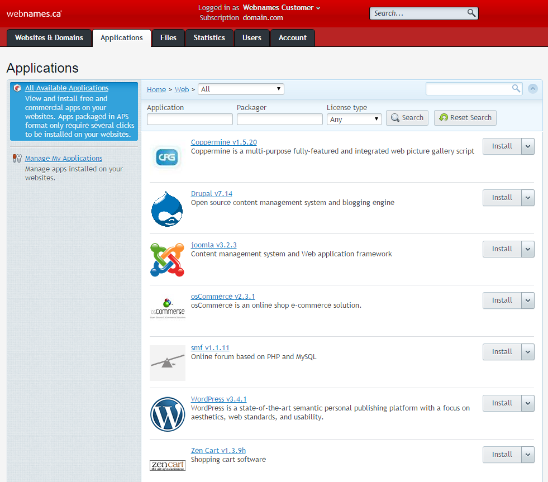Expand smf install options arrow
The image size is (548, 482).
pyautogui.click(x=528, y=352)
